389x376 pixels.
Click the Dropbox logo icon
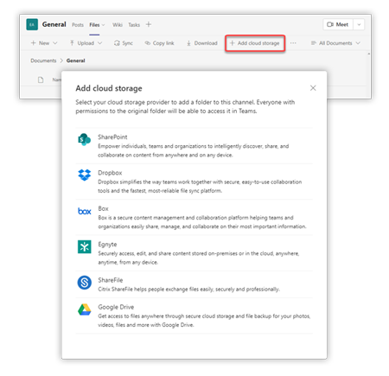pos(84,175)
